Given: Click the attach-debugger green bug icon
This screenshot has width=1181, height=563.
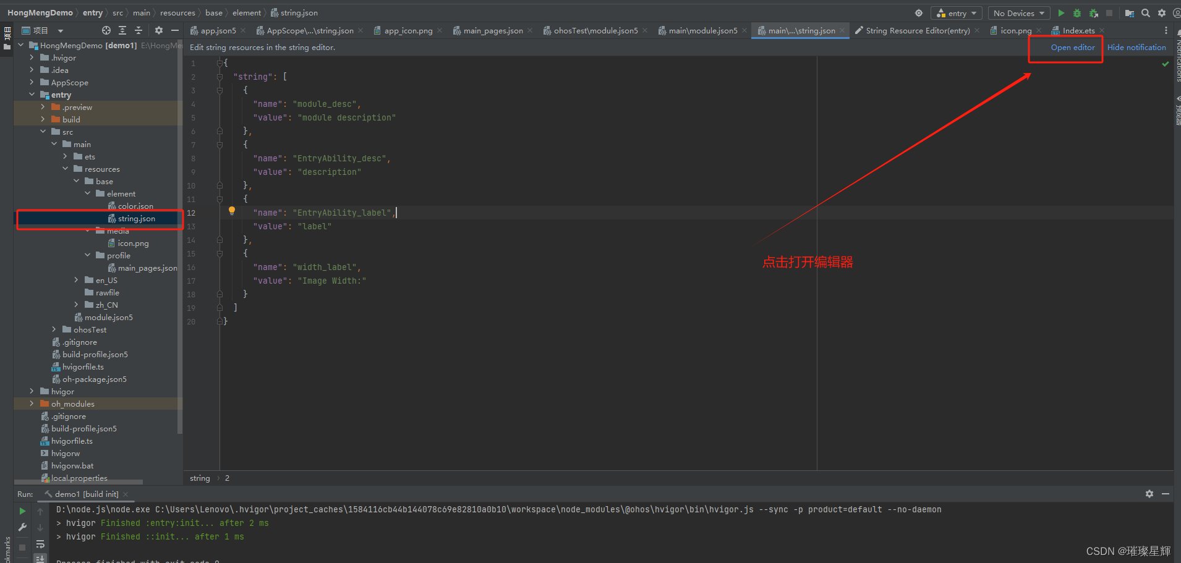Looking at the screenshot, I should (1093, 12).
